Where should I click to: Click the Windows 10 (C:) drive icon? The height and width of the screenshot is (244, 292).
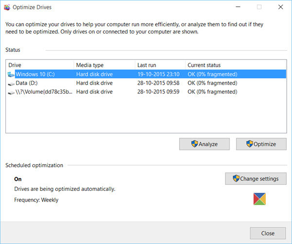coord(11,75)
